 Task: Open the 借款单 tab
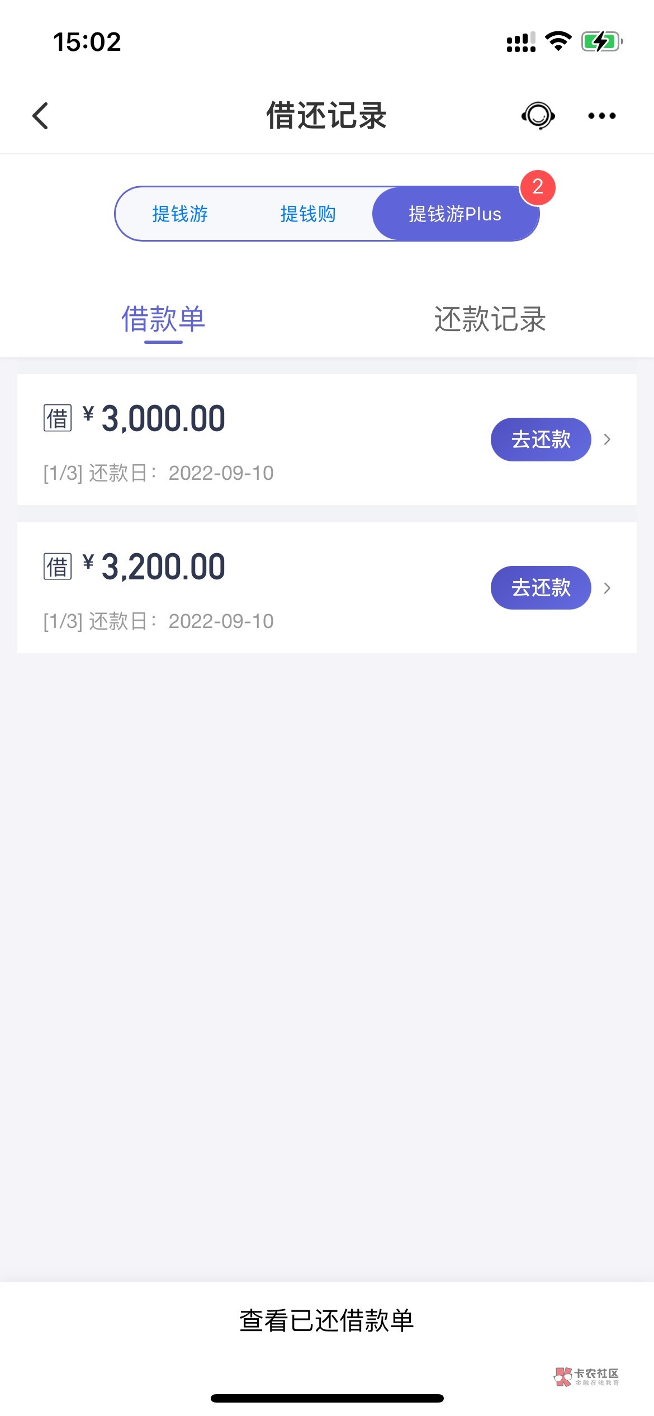click(163, 319)
